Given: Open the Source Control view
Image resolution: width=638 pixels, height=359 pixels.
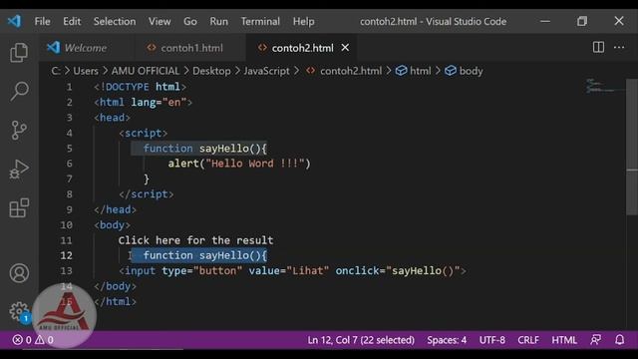Looking at the screenshot, I should click(x=19, y=131).
